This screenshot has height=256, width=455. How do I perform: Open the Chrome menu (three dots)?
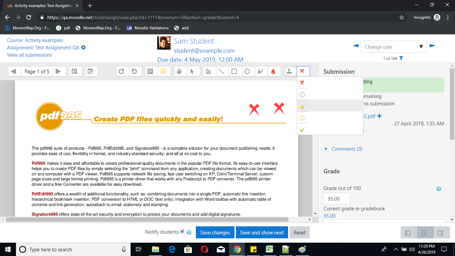pos(447,17)
